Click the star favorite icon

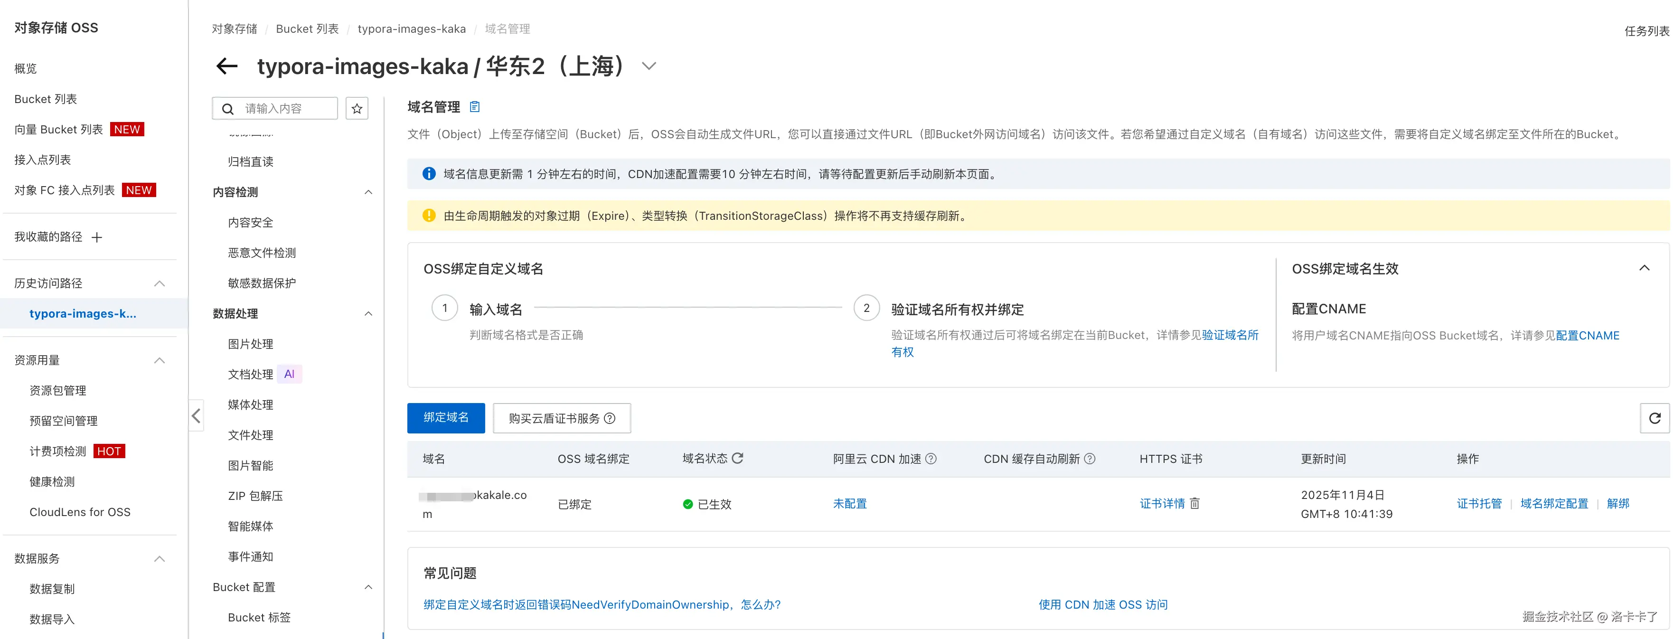pyautogui.click(x=357, y=109)
